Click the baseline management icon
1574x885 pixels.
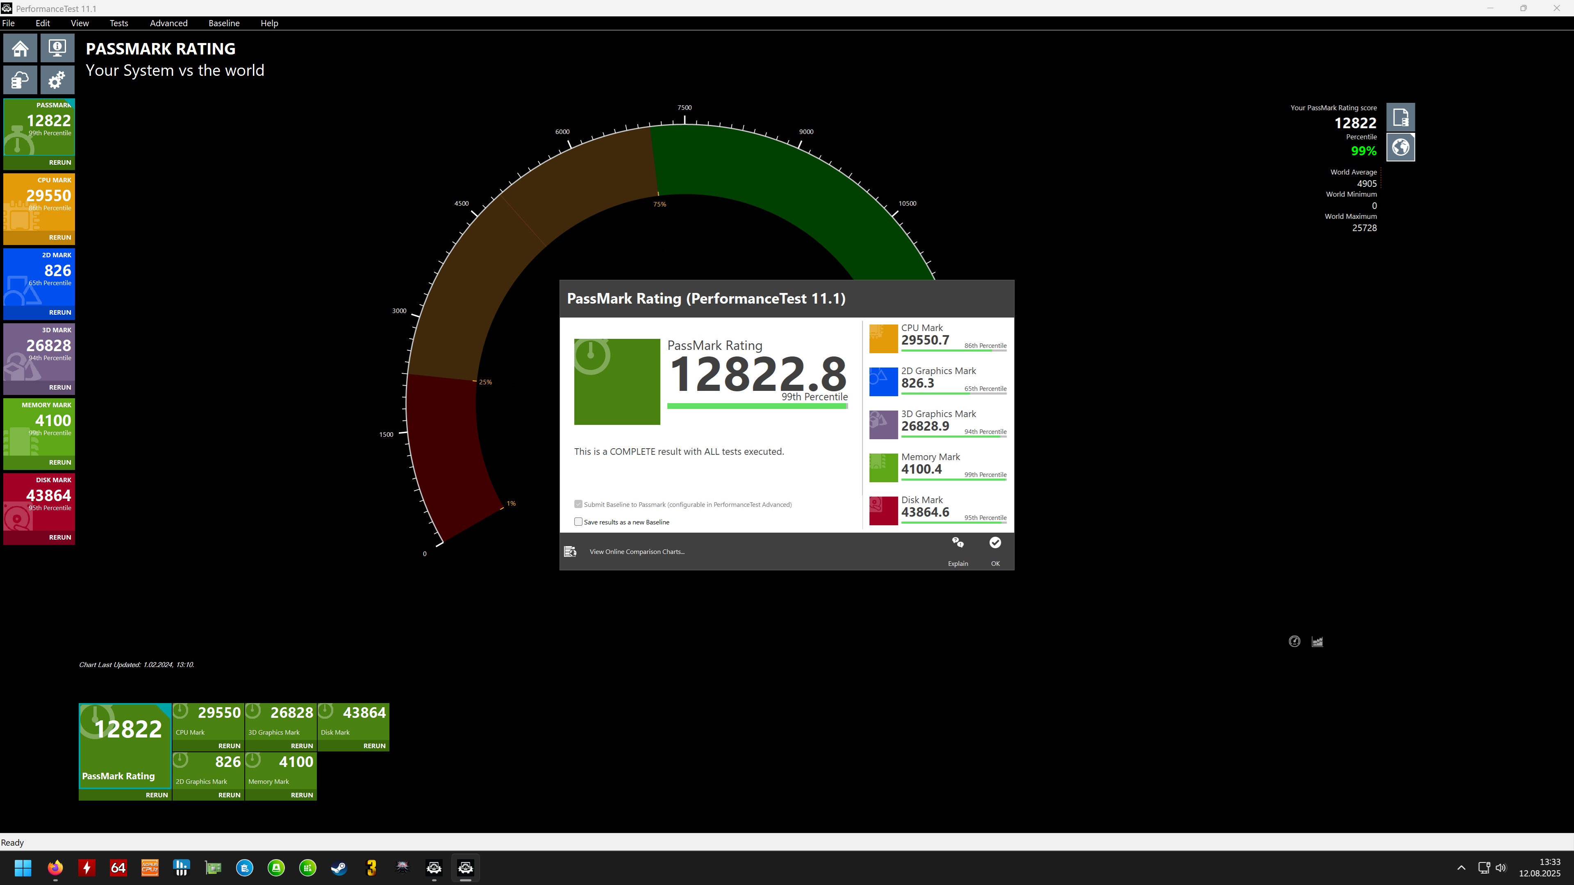pyautogui.click(x=20, y=80)
